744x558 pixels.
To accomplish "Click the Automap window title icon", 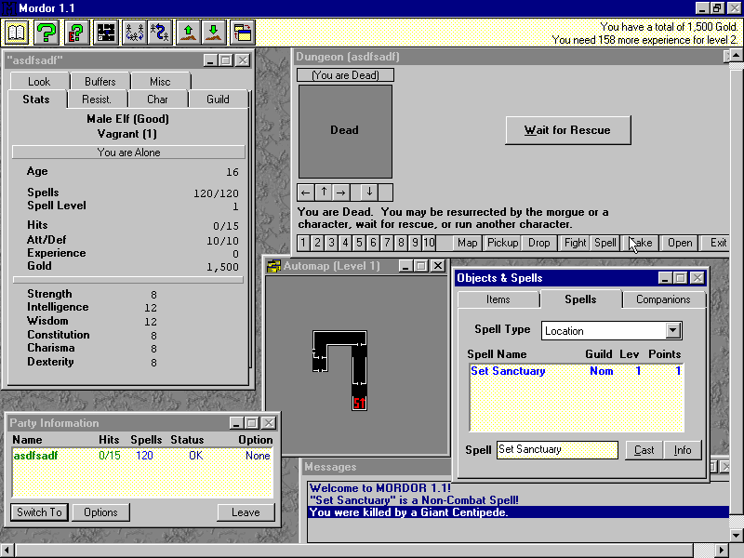I will [x=273, y=266].
